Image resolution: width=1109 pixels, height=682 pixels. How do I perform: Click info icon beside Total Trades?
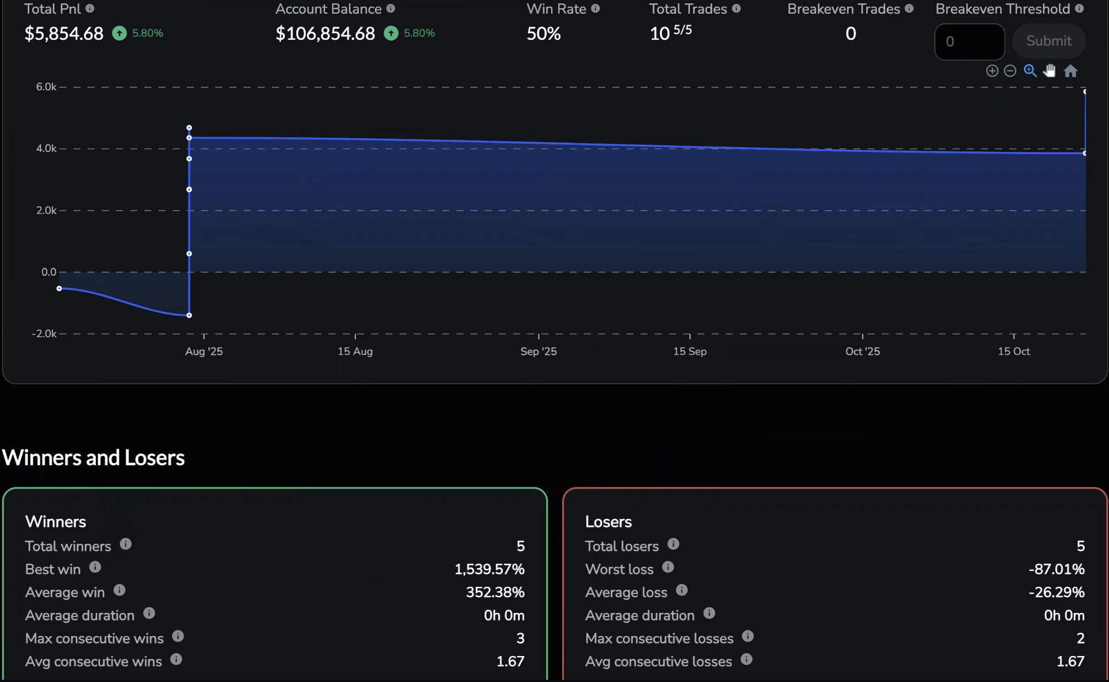(x=736, y=9)
